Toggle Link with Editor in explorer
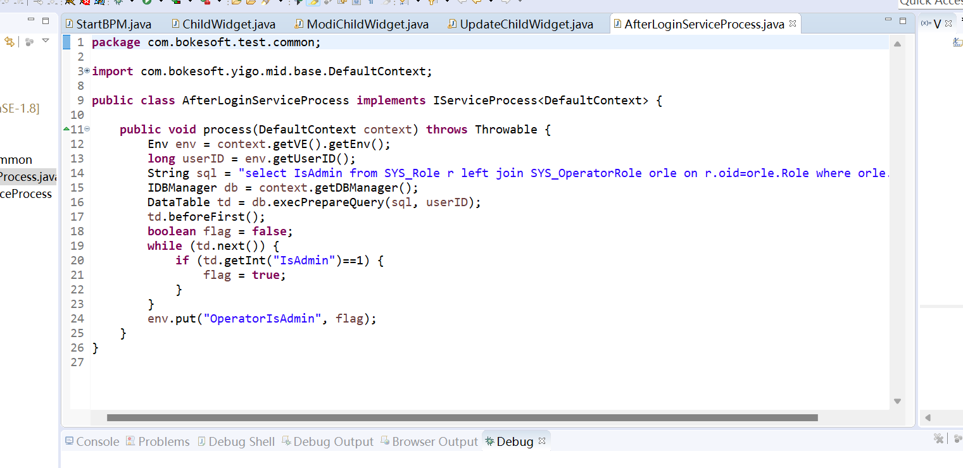This screenshot has height=468, width=963. (x=9, y=42)
